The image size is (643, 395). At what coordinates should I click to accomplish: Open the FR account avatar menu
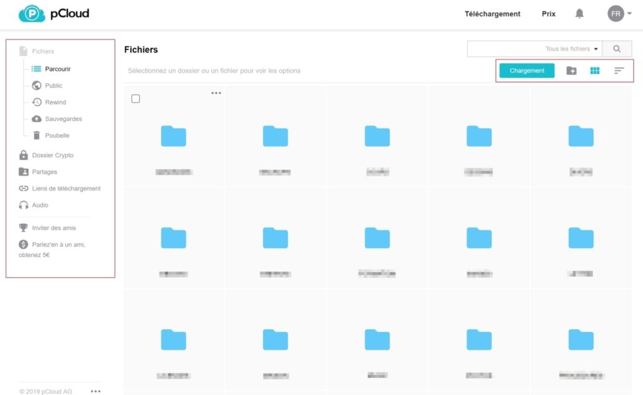click(619, 14)
